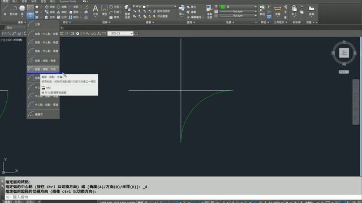Viewport: 362px width, 203px height.
Task: Click the Paste tool icon
Action: pyautogui.click(x=294, y=10)
